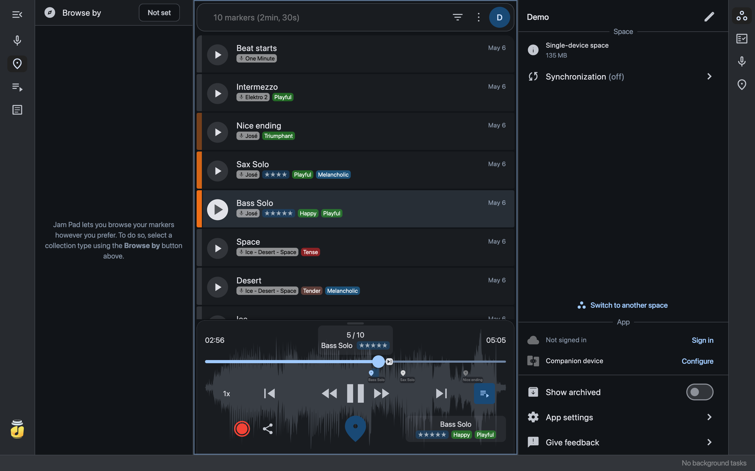Open microphone tab in right sidebar

click(x=742, y=61)
